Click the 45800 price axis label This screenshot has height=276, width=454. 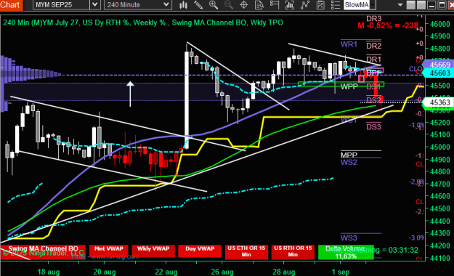(440, 49)
